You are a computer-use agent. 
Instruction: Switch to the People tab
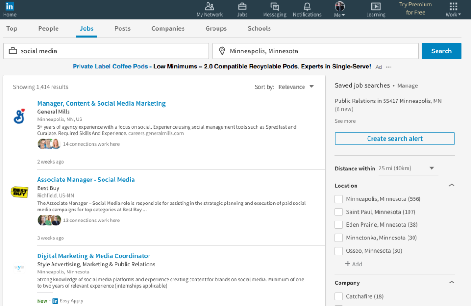48,28
